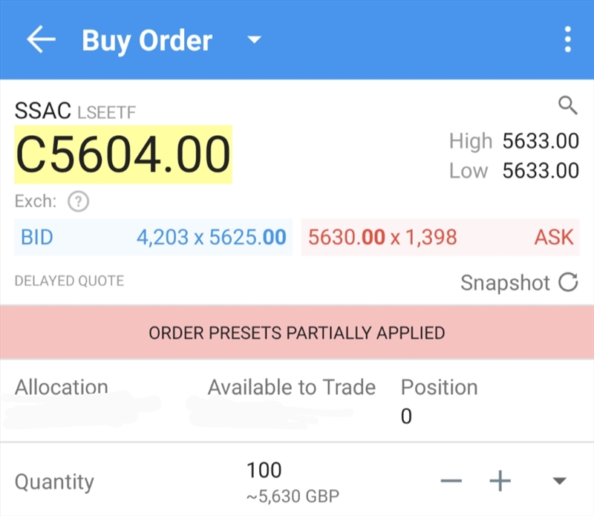Tap the quantity value 100 field
This screenshot has width=594, height=516.
[x=264, y=471]
